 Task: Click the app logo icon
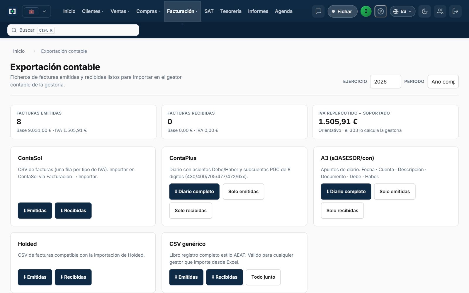(x=13, y=11)
